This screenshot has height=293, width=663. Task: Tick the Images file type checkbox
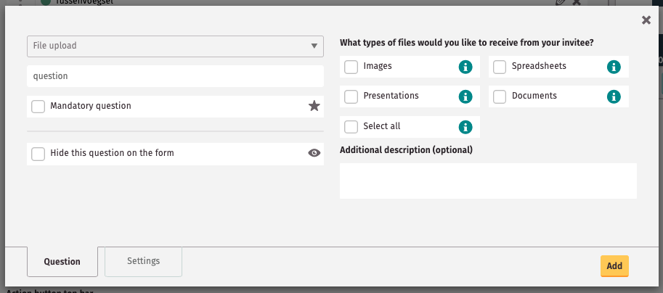tap(351, 67)
